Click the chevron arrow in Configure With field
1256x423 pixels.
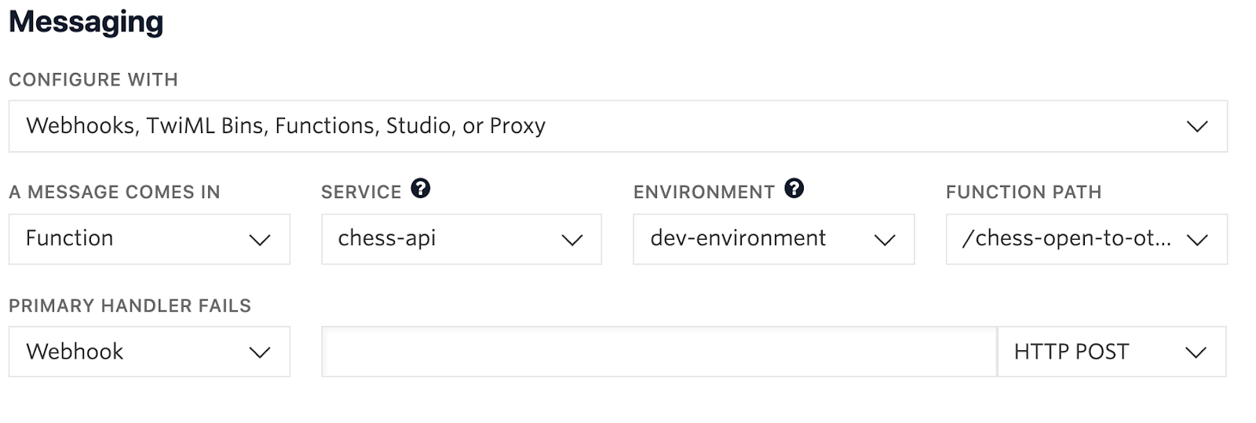[x=1196, y=126]
